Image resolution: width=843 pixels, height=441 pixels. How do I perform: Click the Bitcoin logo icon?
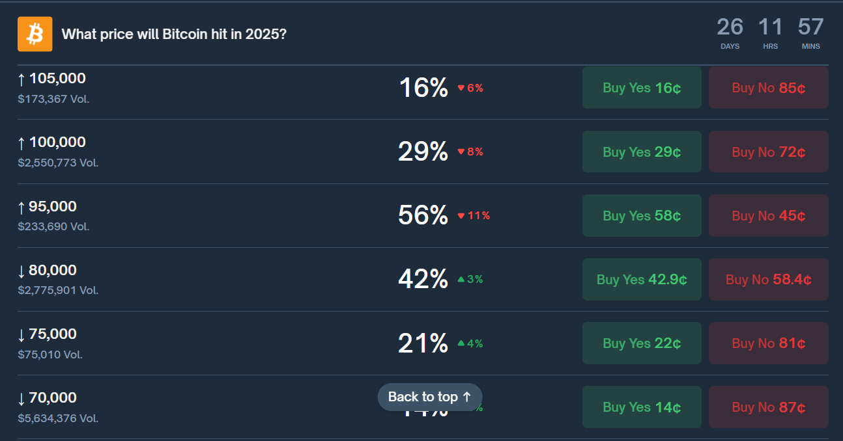tap(34, 34)
